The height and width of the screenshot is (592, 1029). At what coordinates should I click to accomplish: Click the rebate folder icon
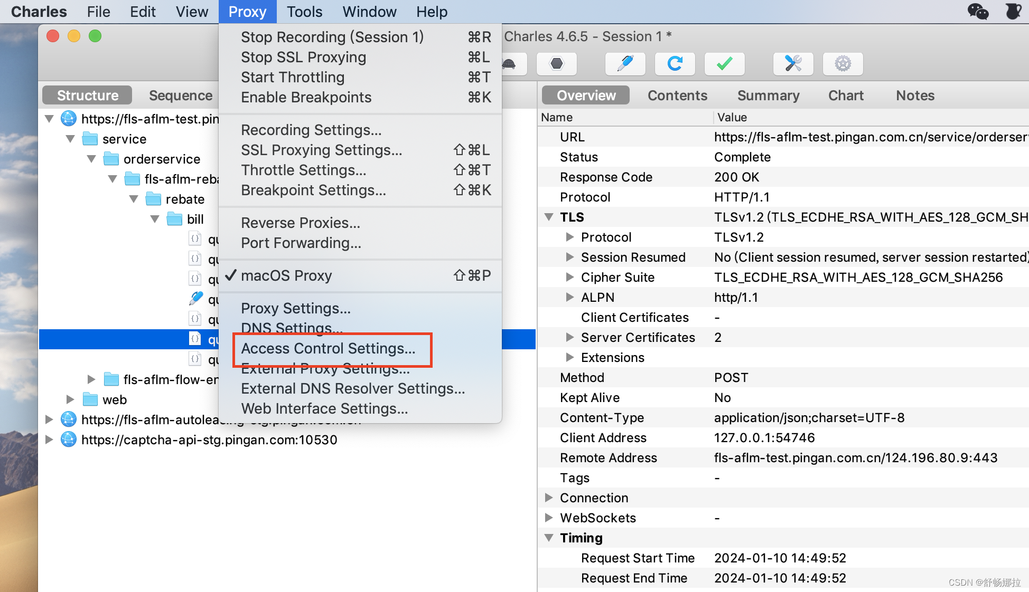tap(153, 199)
